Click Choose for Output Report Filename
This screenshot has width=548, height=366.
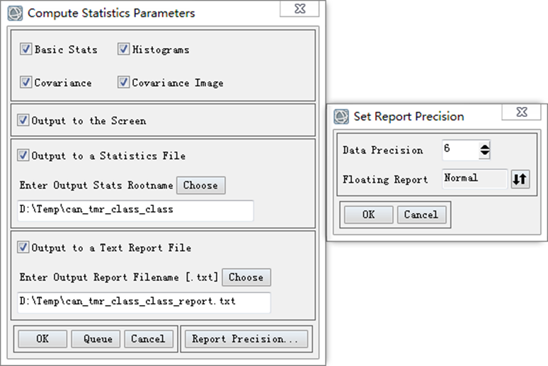(246, 278)
